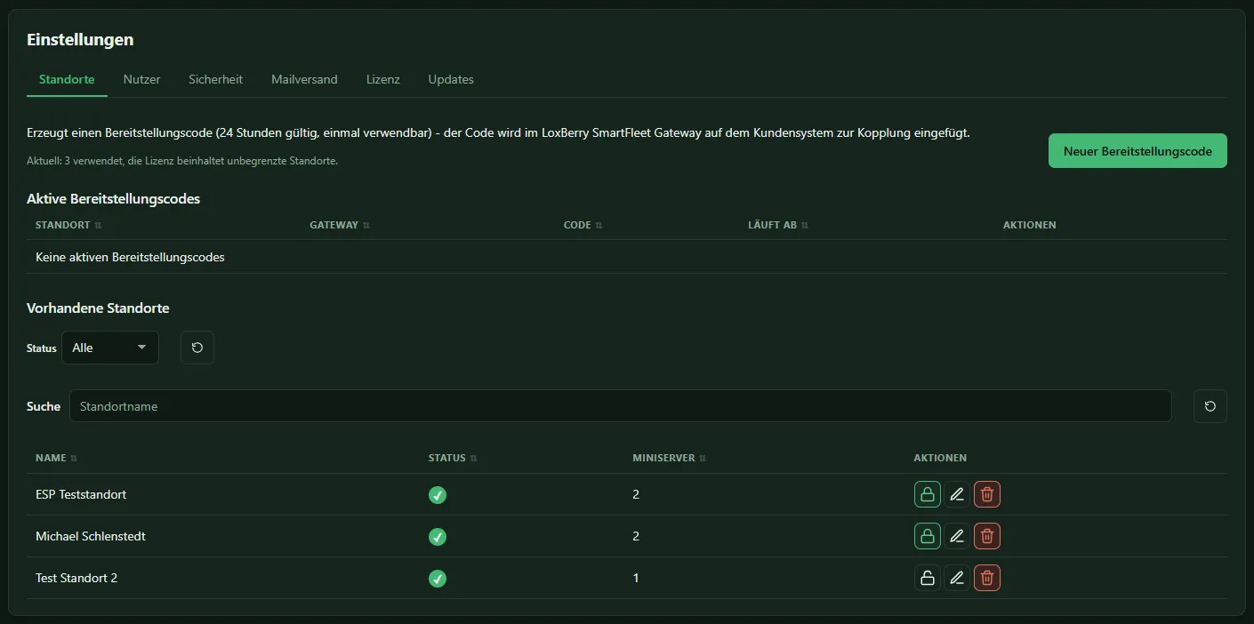Delete the Michael Schlenstedt location
The height and width of the screenshot is (624, 1254).
[987, 536]
